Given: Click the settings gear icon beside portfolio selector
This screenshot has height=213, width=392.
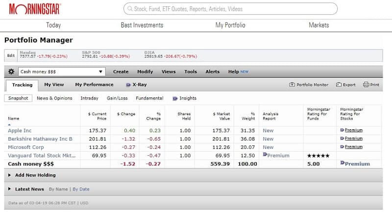Looking at the screenshot, I should coord(11,71).
